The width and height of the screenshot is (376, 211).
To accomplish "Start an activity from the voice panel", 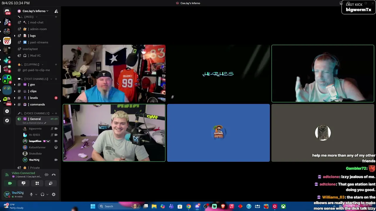I will click(37, 183).
